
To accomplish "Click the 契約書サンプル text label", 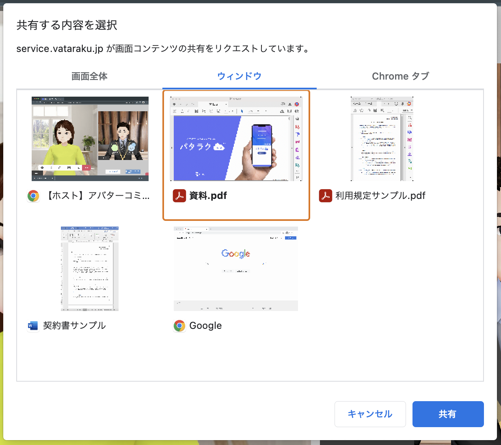I will [x=74, y=326].
